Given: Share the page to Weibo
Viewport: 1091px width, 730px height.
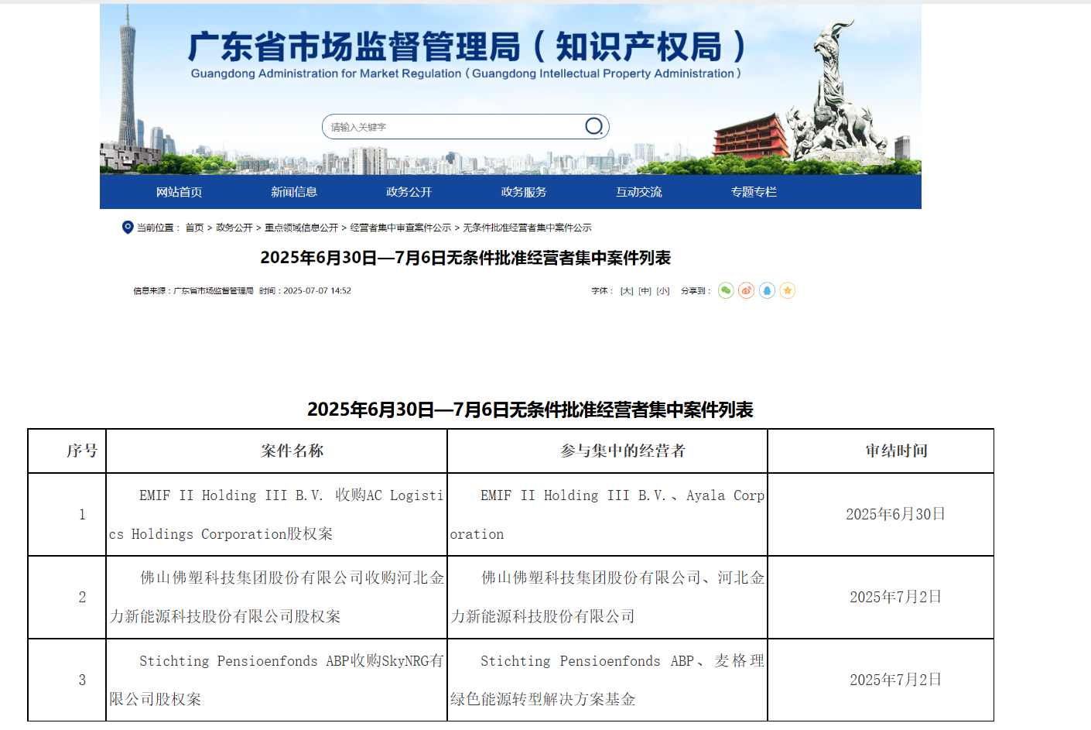Looking at the screenshot, I should [747, 290].
